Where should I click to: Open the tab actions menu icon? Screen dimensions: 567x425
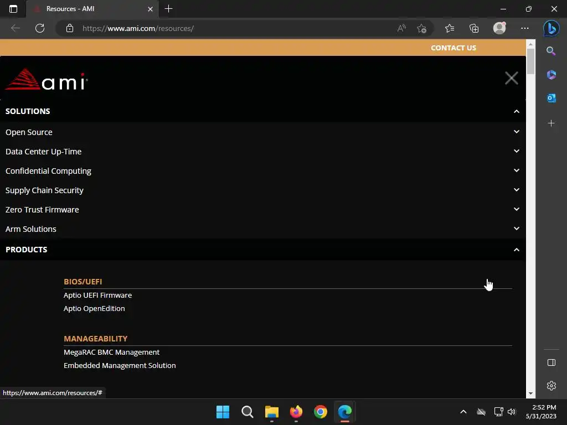click(13, 9)
